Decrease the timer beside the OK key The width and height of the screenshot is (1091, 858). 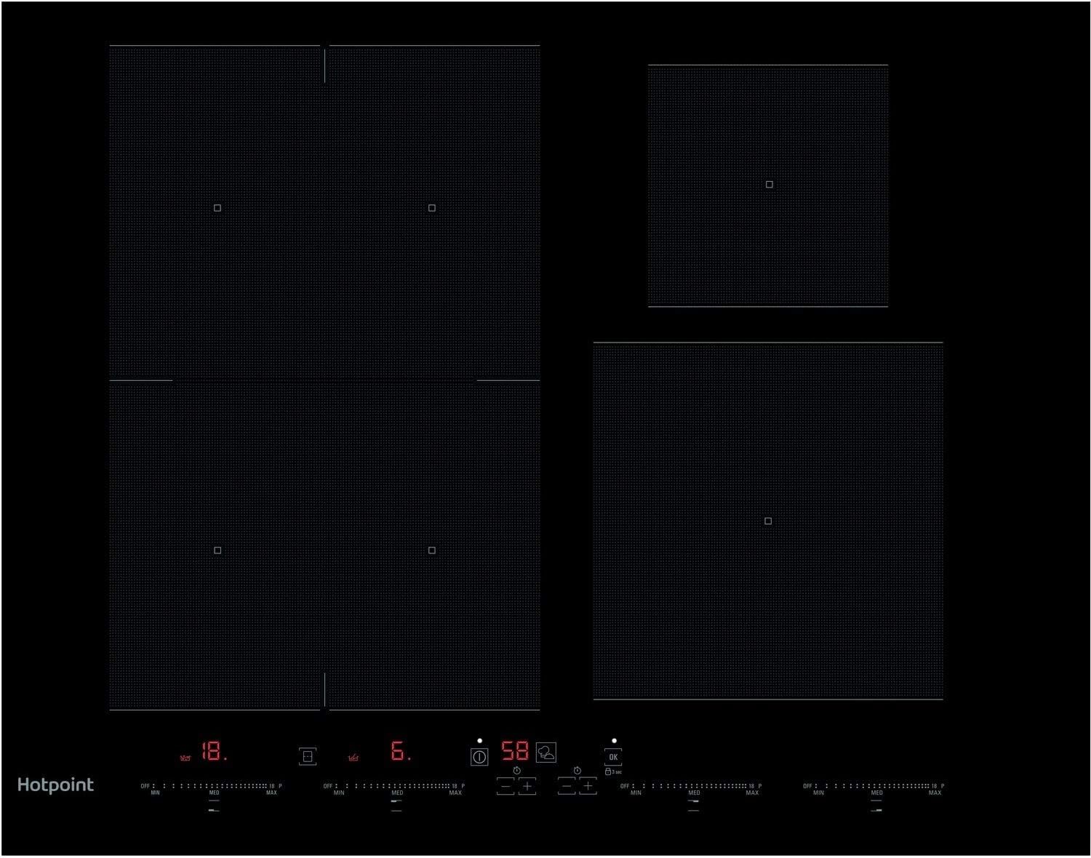(567, 786)
